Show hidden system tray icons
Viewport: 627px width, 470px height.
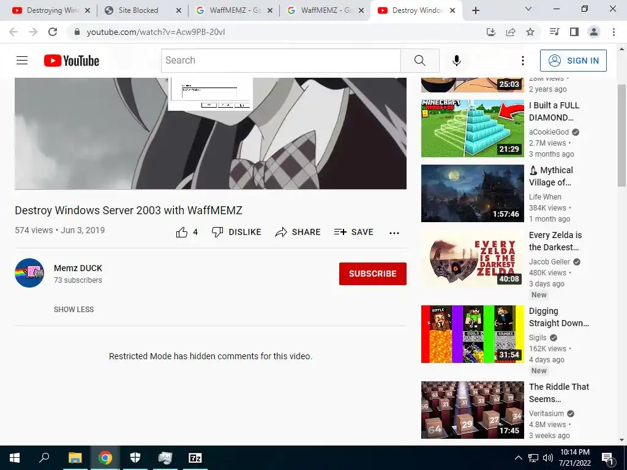pos(518,458)
